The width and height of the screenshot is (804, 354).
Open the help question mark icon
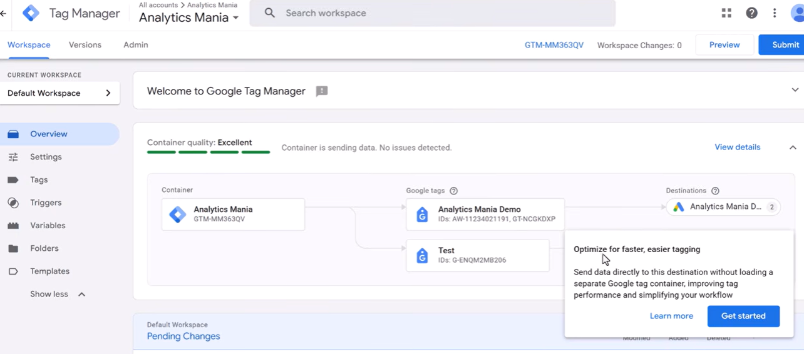pos(751,13)
